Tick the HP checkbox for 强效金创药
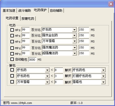The width and height of the screenshot is (115, 106). click(12, 36)
